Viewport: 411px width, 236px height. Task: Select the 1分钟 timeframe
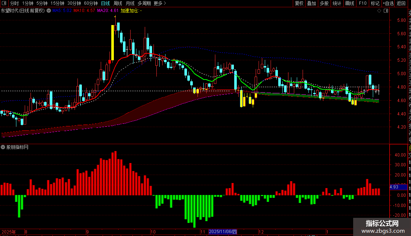pos(28,3)
